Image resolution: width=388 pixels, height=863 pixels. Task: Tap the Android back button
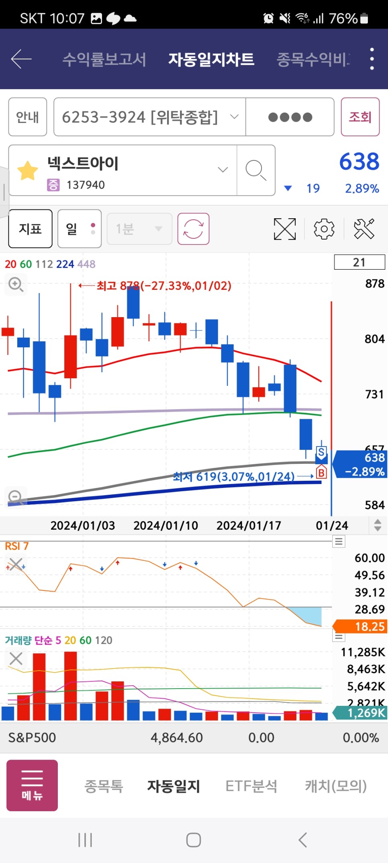pyautogui.click(x=303, y=840)
